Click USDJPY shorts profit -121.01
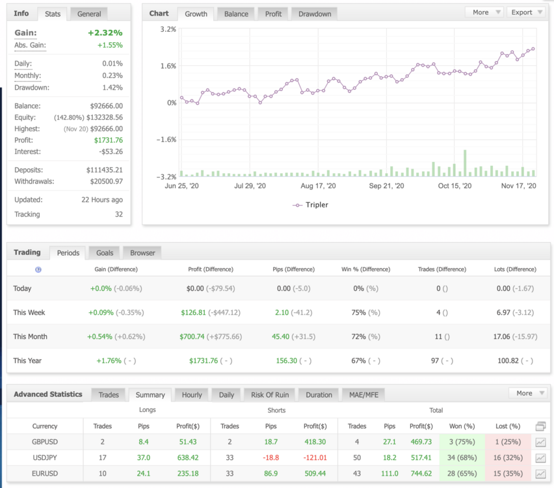The image size is (554, 488). coord(315,458)
